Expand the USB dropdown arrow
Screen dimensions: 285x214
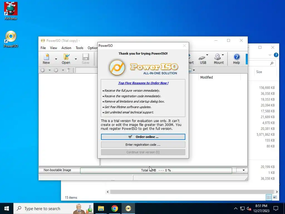207,55
